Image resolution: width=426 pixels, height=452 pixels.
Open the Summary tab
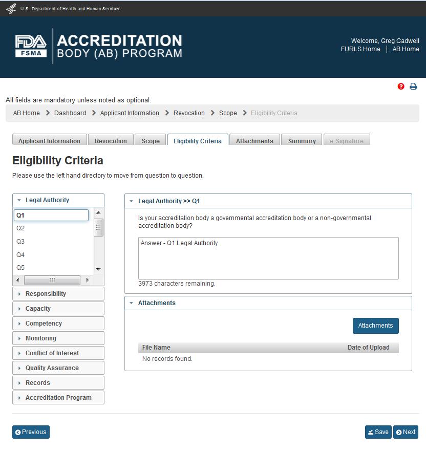pyautogui.click(x=302, y=141)
